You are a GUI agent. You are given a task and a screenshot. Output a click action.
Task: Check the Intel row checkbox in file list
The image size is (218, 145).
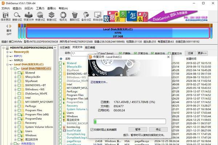point(60,84)
